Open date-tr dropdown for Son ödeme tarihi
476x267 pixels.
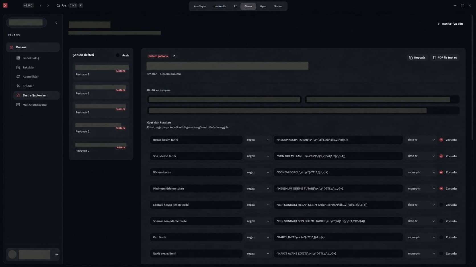[x=421, y=156]
